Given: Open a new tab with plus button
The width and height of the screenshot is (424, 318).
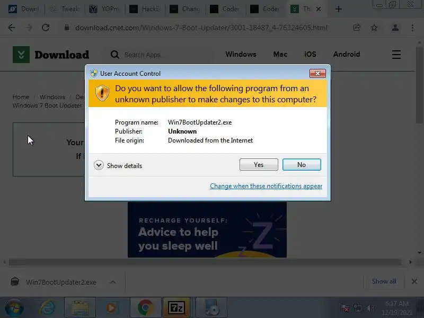Looking at the screenshot, I should pyautogui.click(x=338, y=9).
